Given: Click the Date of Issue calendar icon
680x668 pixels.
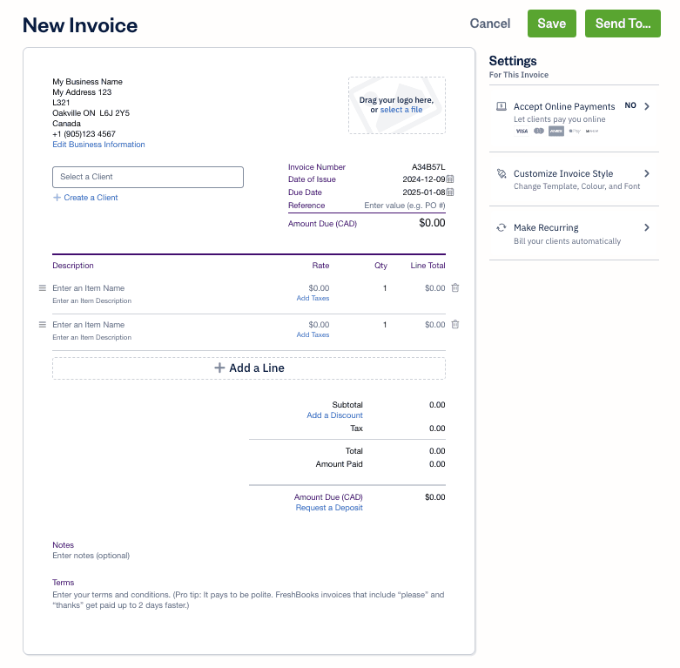Looking at the screenshot, I should [450, 179].
